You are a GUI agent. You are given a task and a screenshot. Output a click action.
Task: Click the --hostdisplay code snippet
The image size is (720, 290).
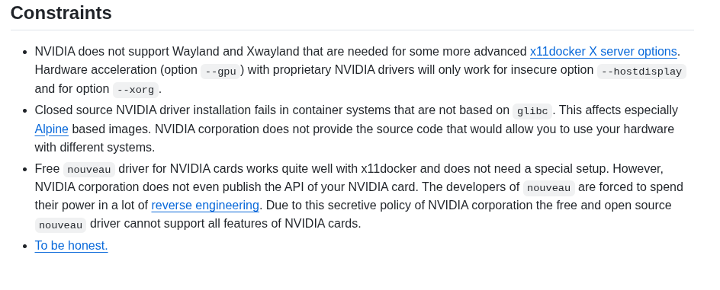coord(641,72)
